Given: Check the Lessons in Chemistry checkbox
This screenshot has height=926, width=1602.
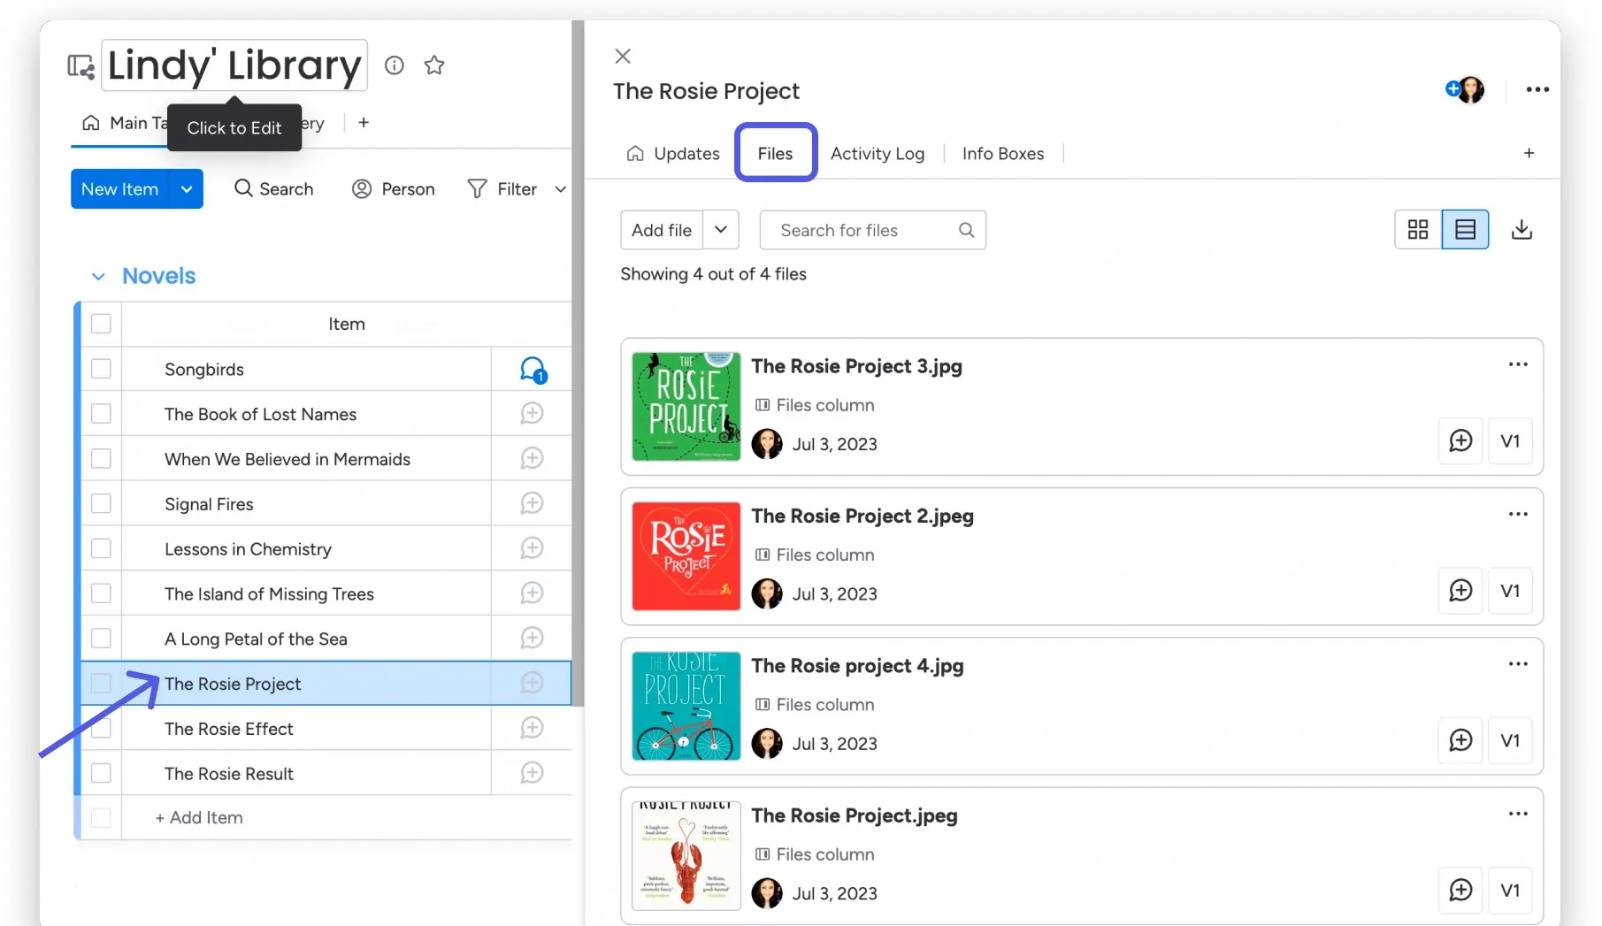Looking at the screenshot, I should [101, 549].
